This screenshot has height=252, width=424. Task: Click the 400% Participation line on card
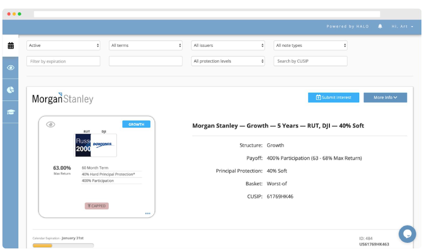pyautogui.click(x=98, y=181)
